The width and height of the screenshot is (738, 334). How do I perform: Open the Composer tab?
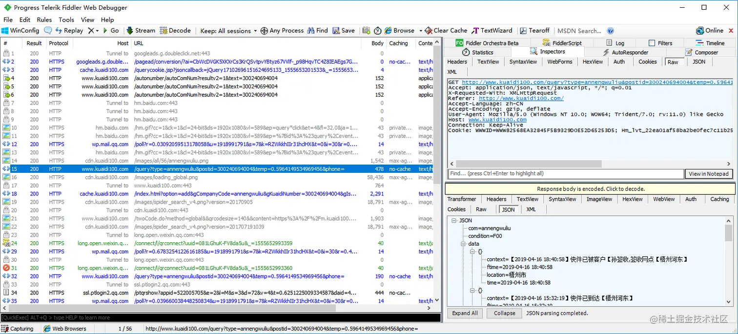tap(701, 52)
